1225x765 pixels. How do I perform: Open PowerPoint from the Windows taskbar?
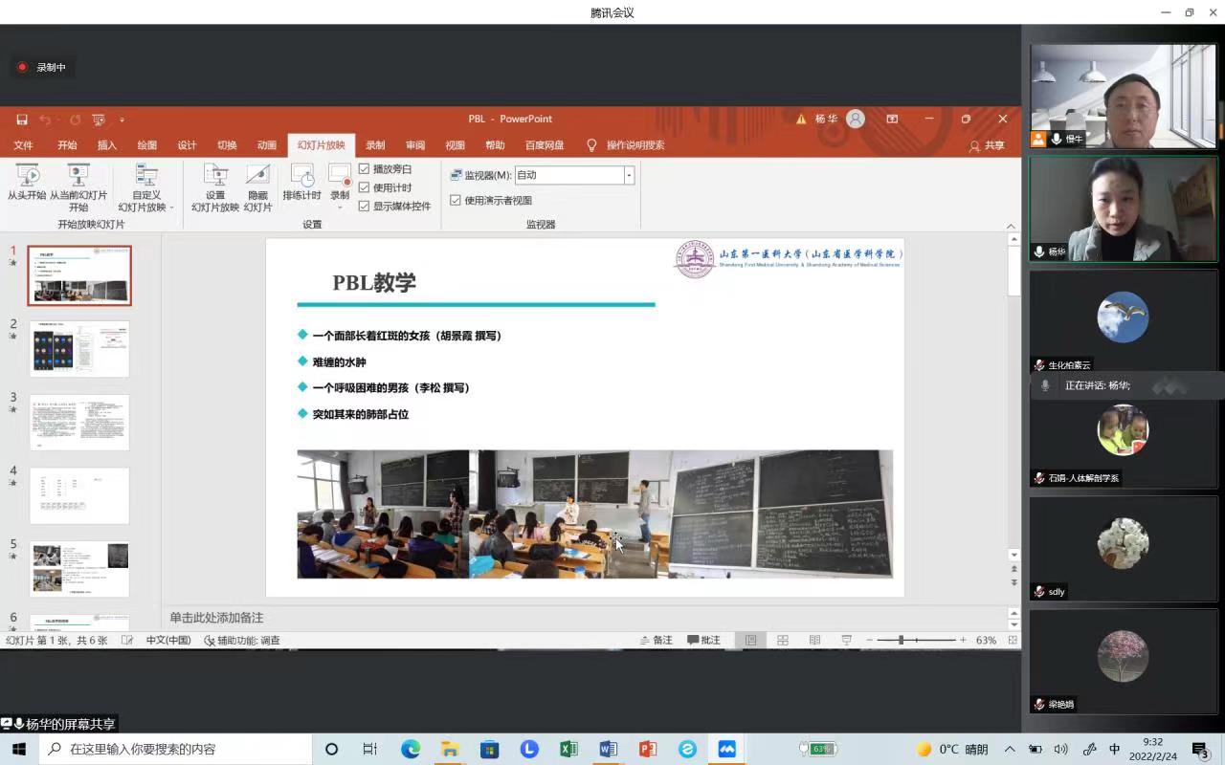[648, 749]
